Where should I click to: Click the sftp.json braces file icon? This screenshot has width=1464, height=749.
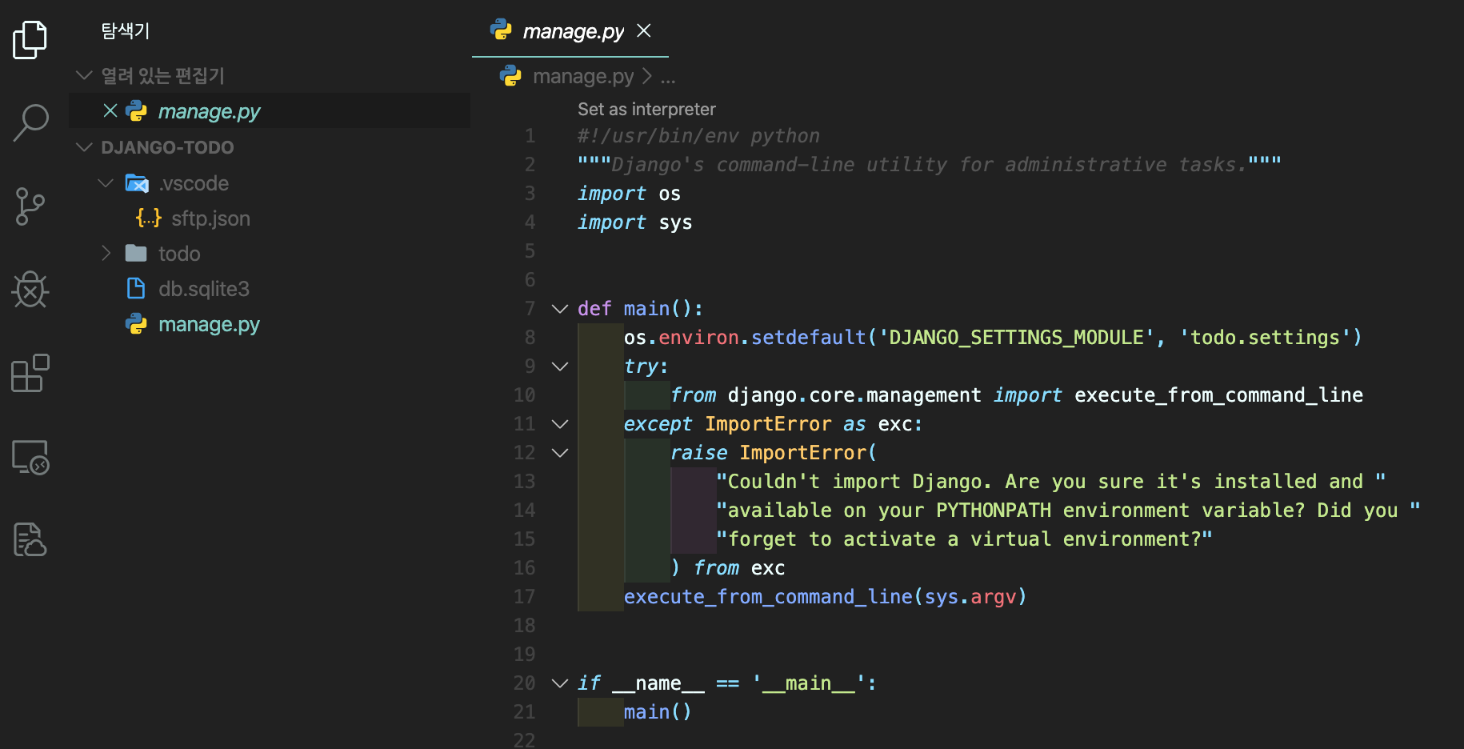point(149,218)
